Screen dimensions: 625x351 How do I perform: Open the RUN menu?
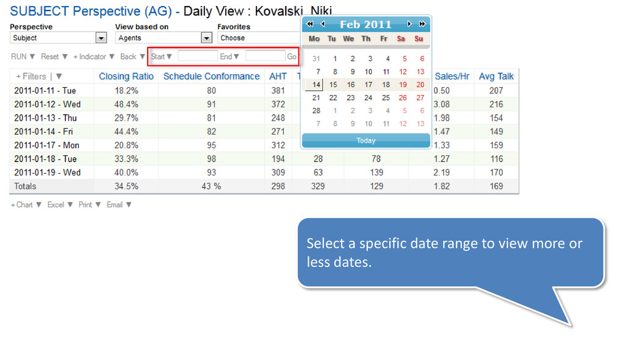point(23,57)
